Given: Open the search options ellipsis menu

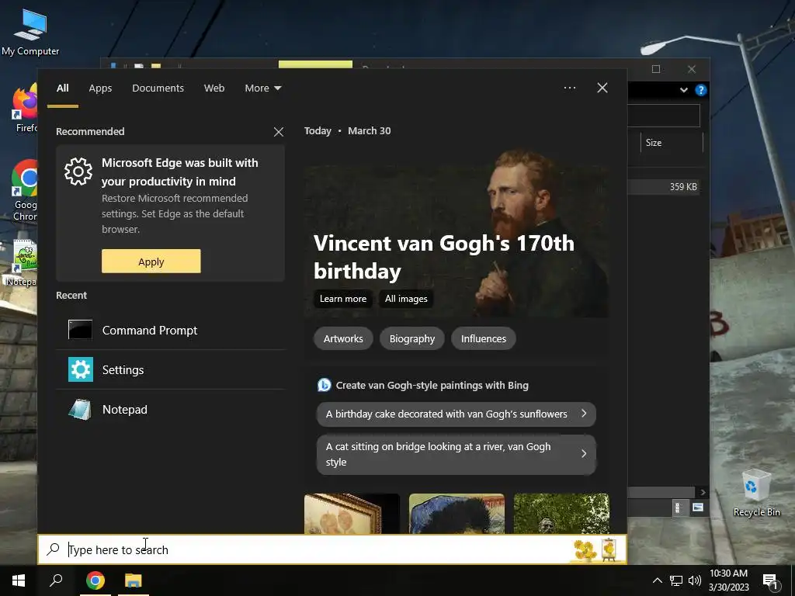Looking at the screenshot, I should point(569,88).
